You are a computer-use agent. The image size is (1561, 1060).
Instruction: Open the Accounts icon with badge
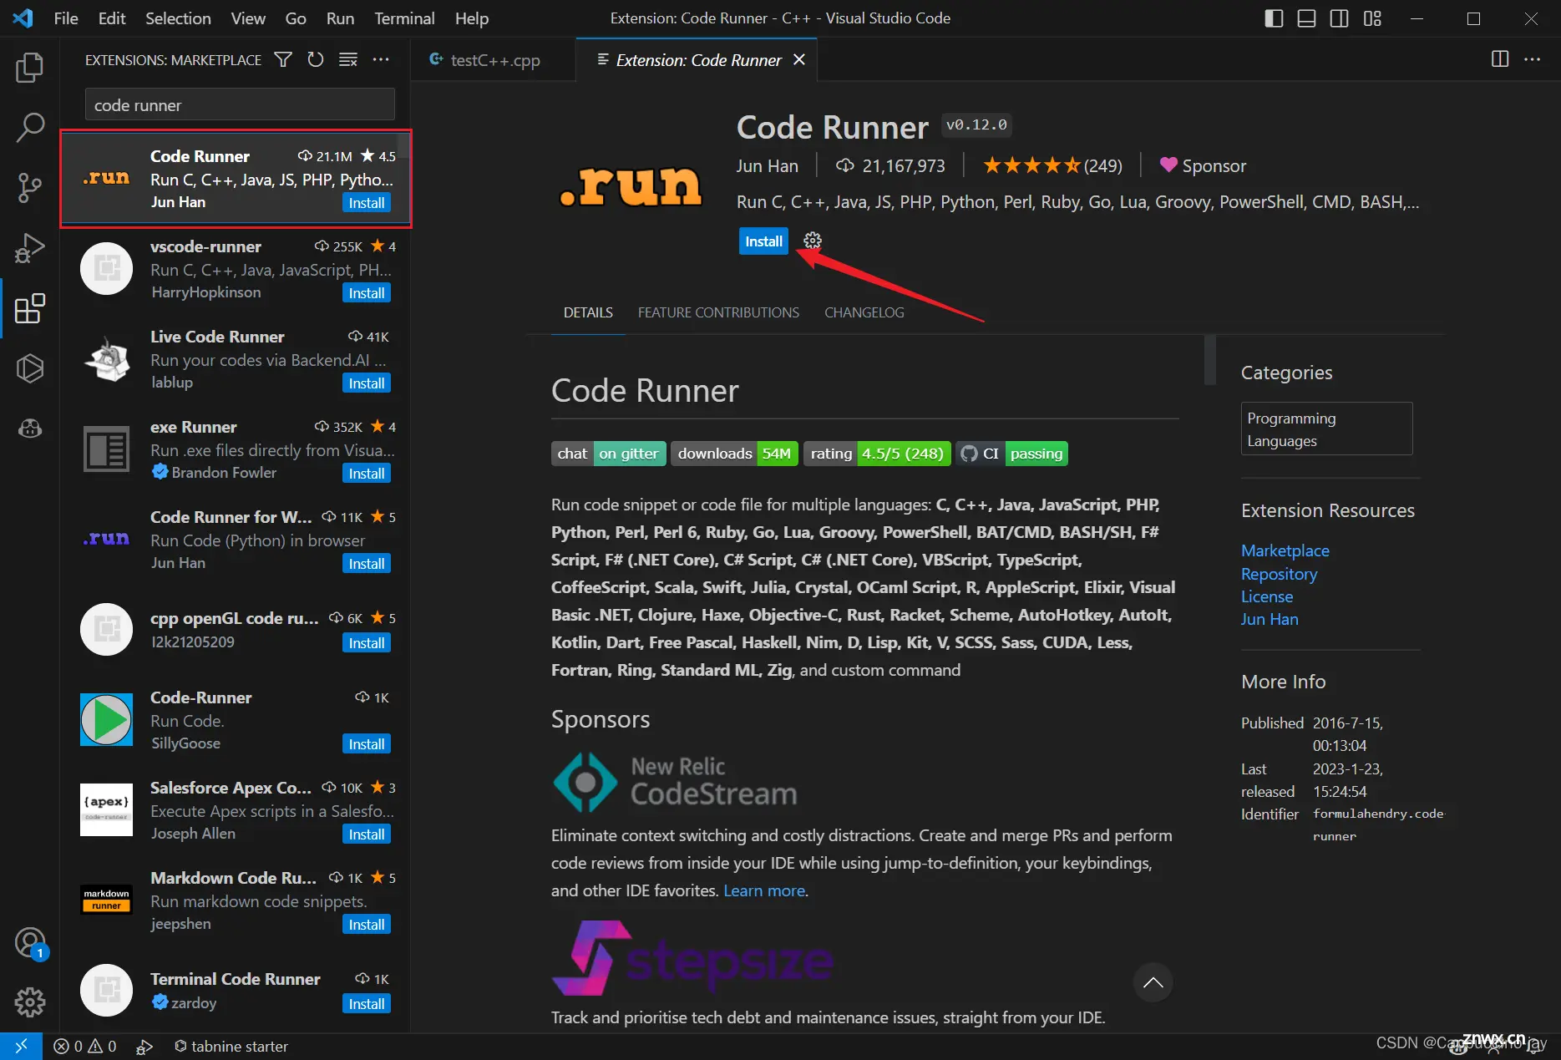[30, 943]
